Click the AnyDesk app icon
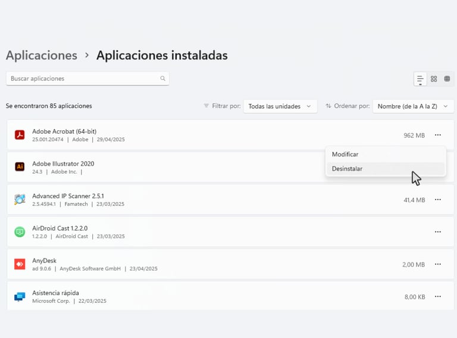The height and width of the screenshot is (338, 457). coord(20,264)
